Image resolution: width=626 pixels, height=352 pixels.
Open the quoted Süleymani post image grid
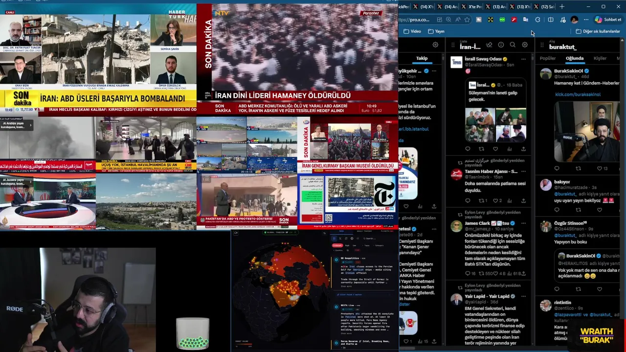[x=495, y=125]
